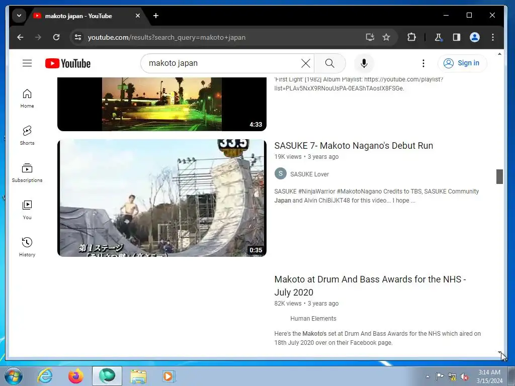Go forward with the browser forward arrow
The image size is (515, 386).
pyautogui.click(x=38, y=37)
